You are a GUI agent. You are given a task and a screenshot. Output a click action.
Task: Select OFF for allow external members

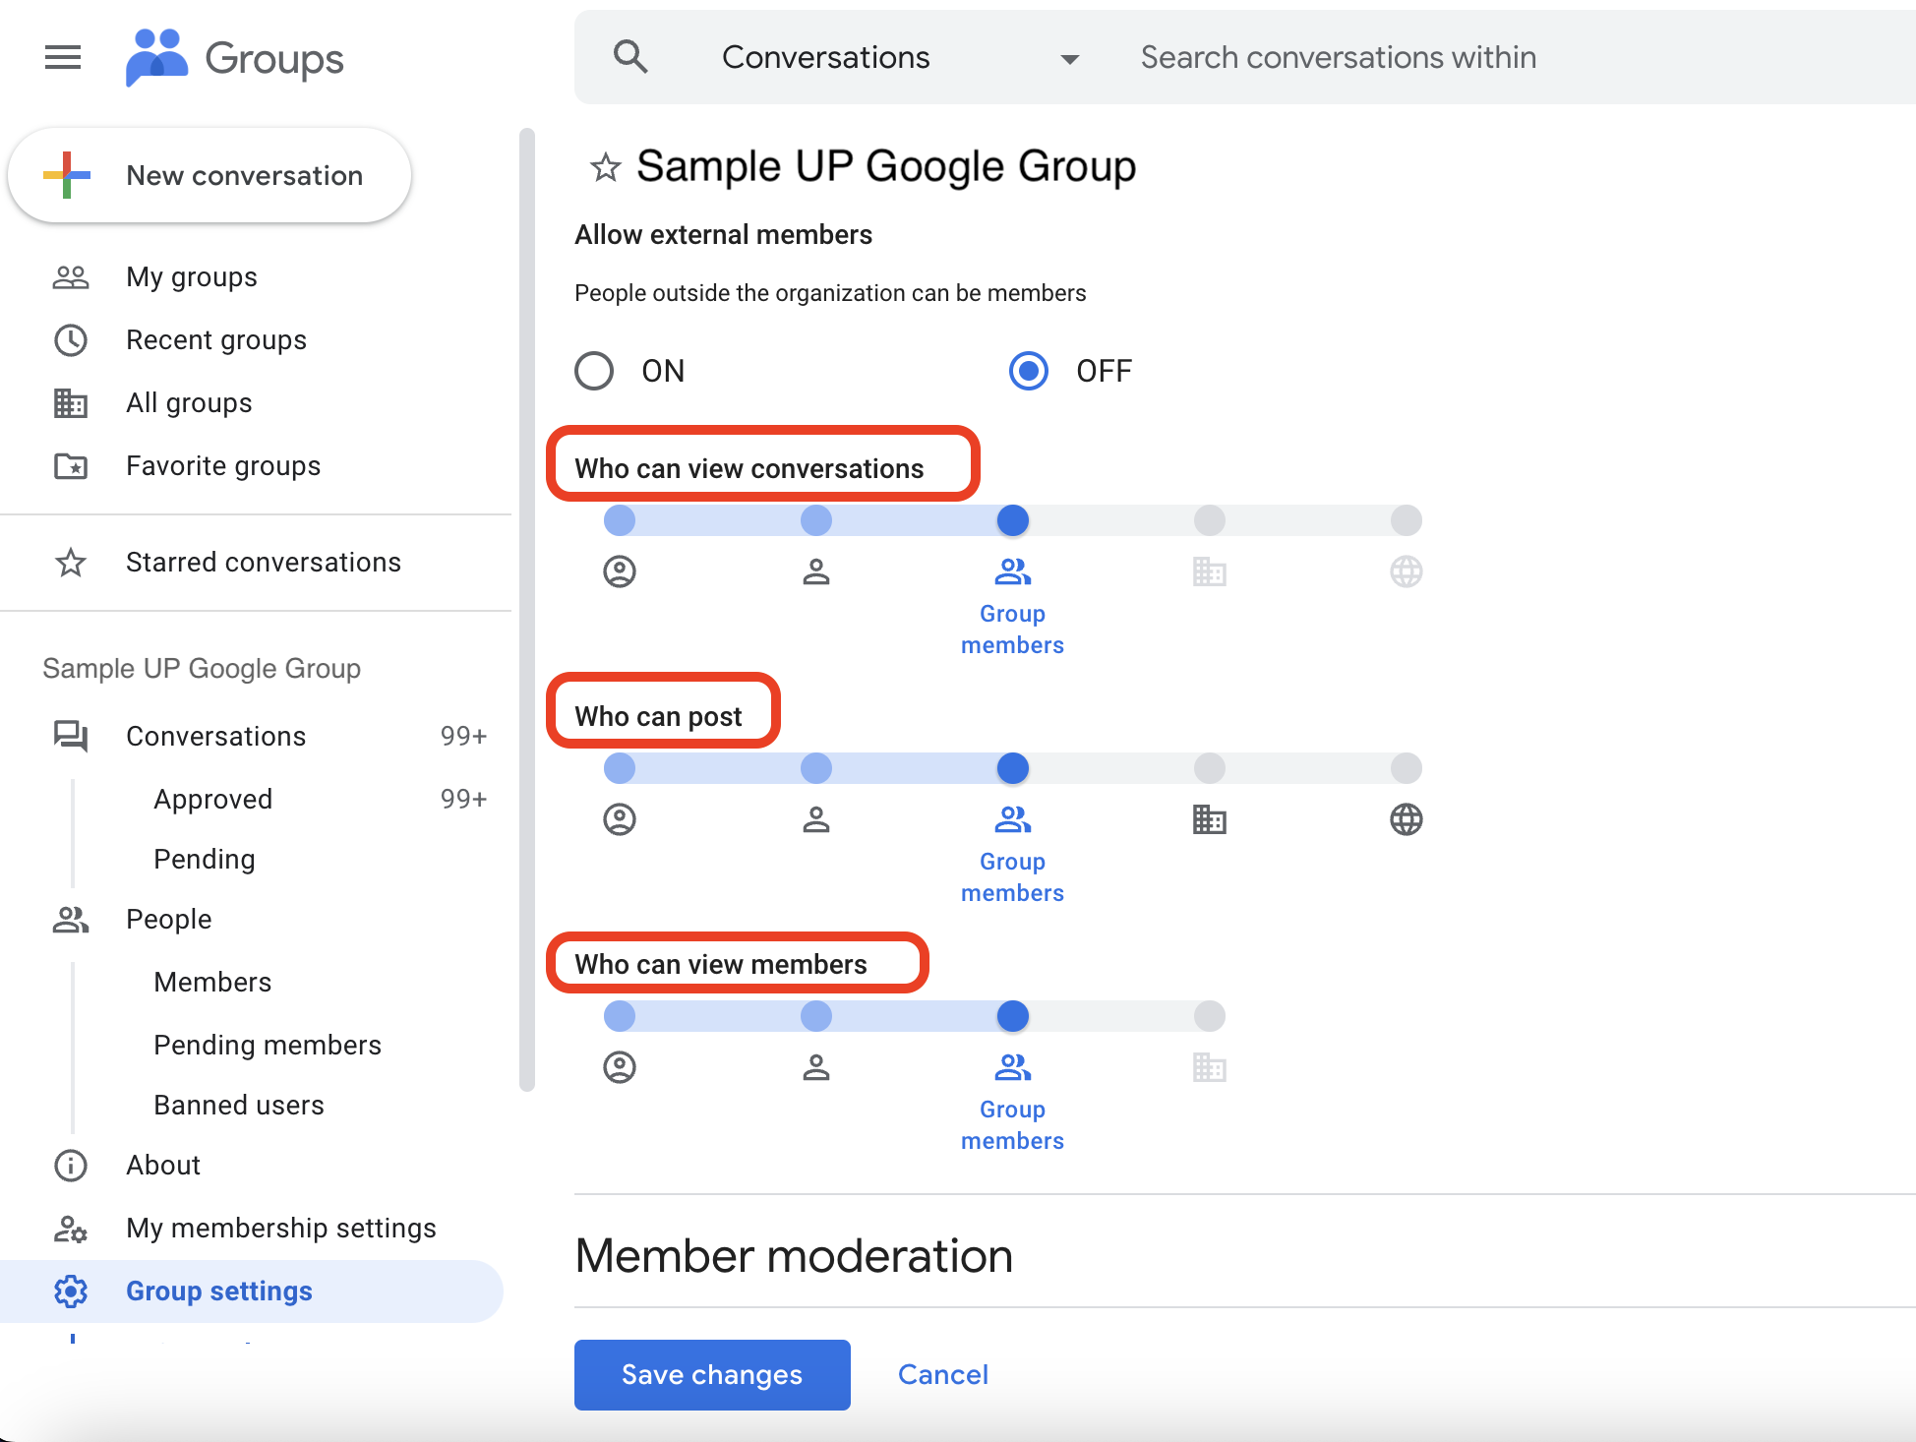(x=1029, y=371)
